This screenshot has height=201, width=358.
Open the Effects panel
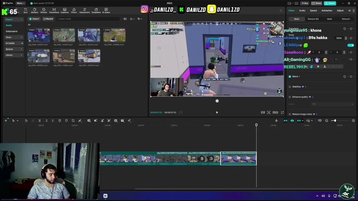pos(44,11)
